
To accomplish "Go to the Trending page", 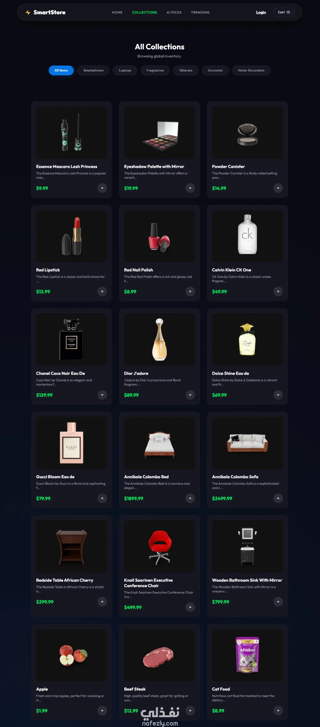I will point(200,12).
